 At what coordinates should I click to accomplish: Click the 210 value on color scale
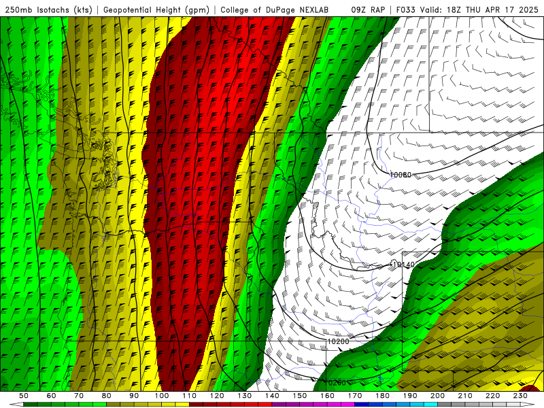pos(465,396)
